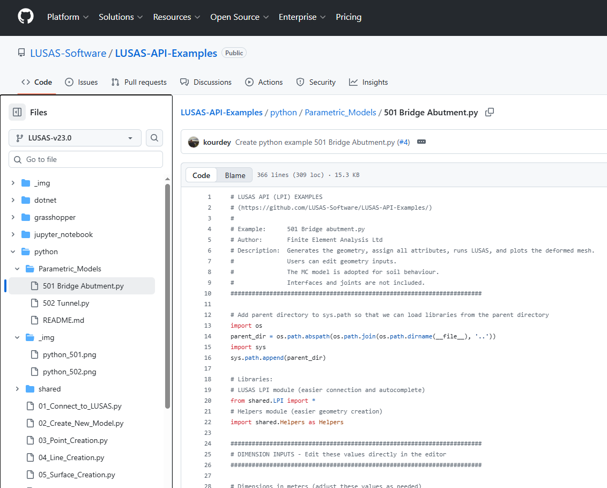Click the search files magnifier icon
Image resolution: width=607 pixels, height=488 pixels.
(154, 138)
